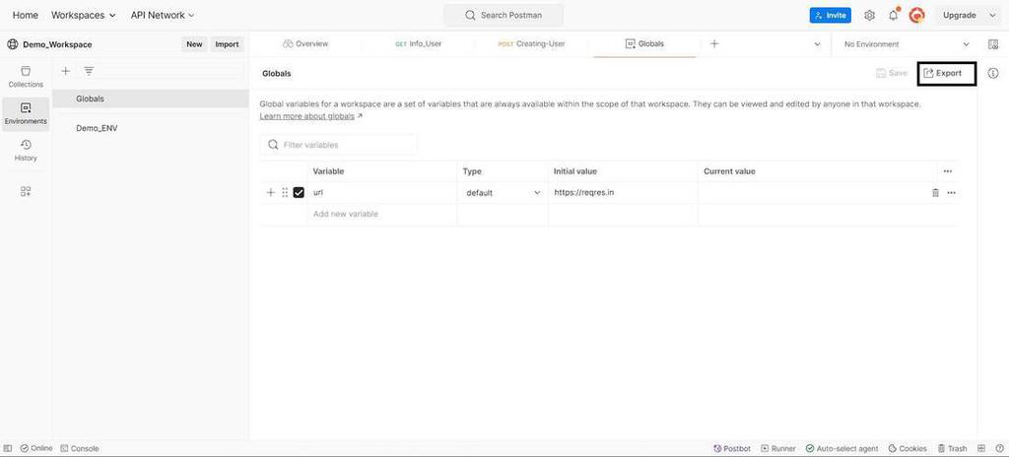Image resolution: width=1009 pixels, height=457 pixels.
Task: Expand the tabs overflow chevron
Action: 817,44
